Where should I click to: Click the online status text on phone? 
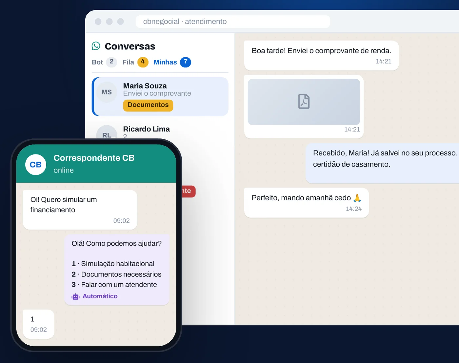point(64,171)
